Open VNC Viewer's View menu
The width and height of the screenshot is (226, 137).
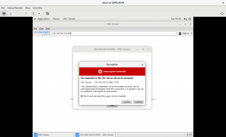41,29
